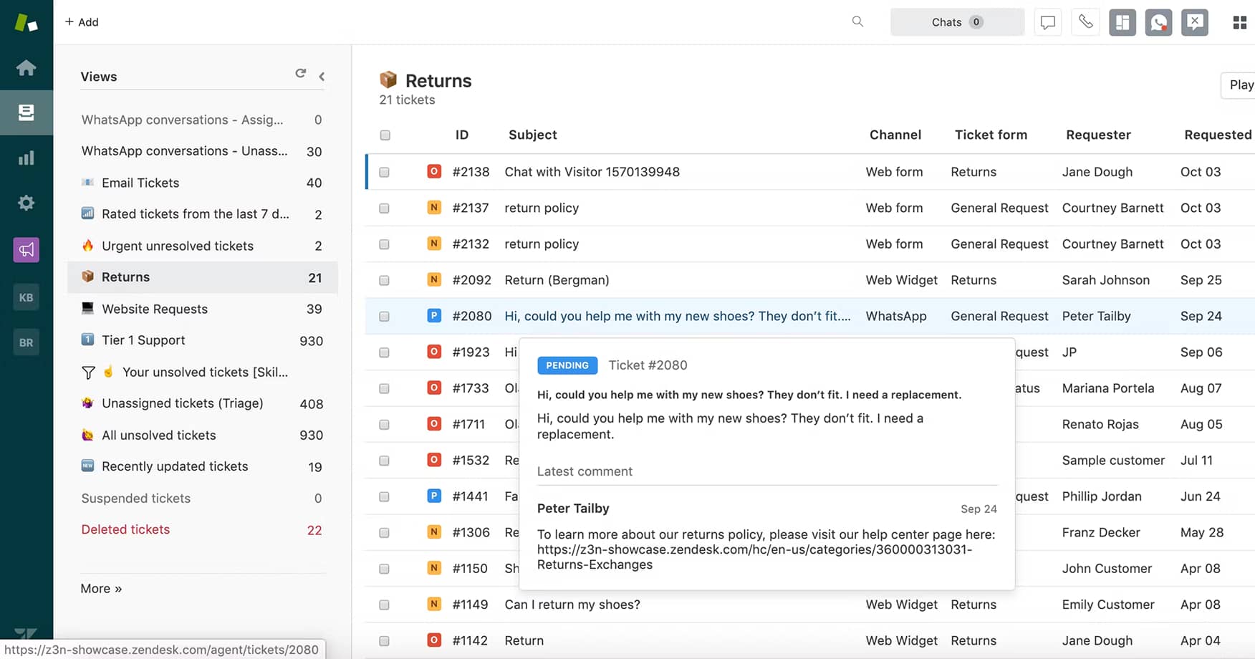Sort by the Subject column header
1255x659 pixels.
532,135
